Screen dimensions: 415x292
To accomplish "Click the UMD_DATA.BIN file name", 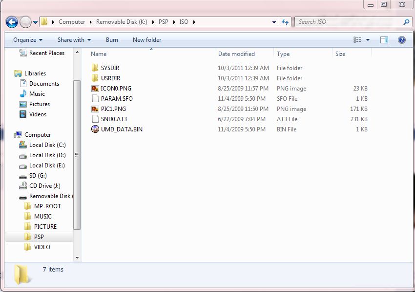I will 122,129.
